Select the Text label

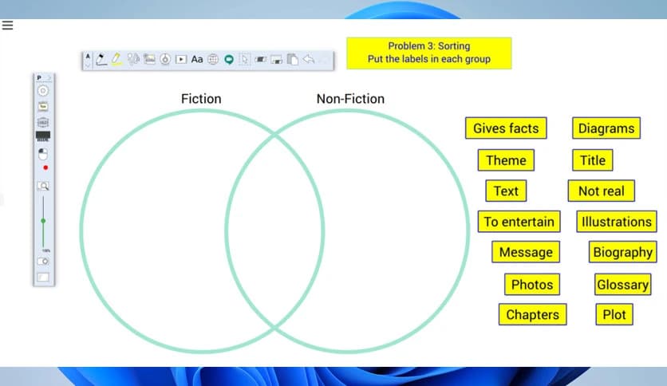[506, 191]
